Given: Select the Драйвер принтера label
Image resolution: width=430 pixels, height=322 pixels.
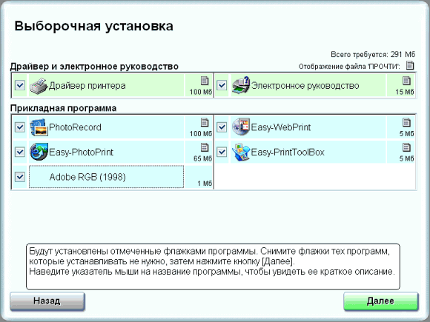Looking at the screenshot, I should click(x=87, y=86).
